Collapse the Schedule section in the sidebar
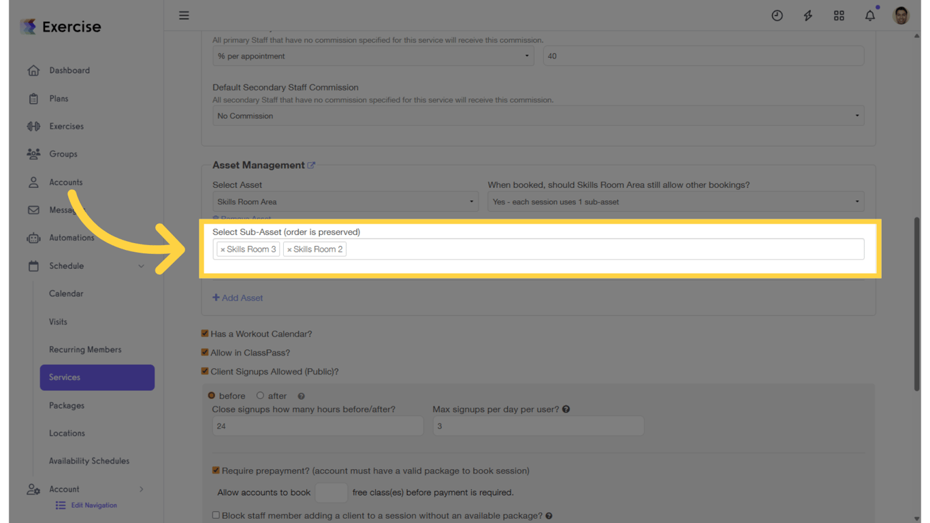Viewport: 930px width, 523px height. click(x=141, y=266)
